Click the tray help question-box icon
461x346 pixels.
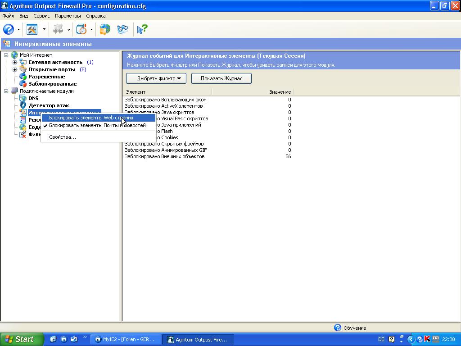point(391,339)
